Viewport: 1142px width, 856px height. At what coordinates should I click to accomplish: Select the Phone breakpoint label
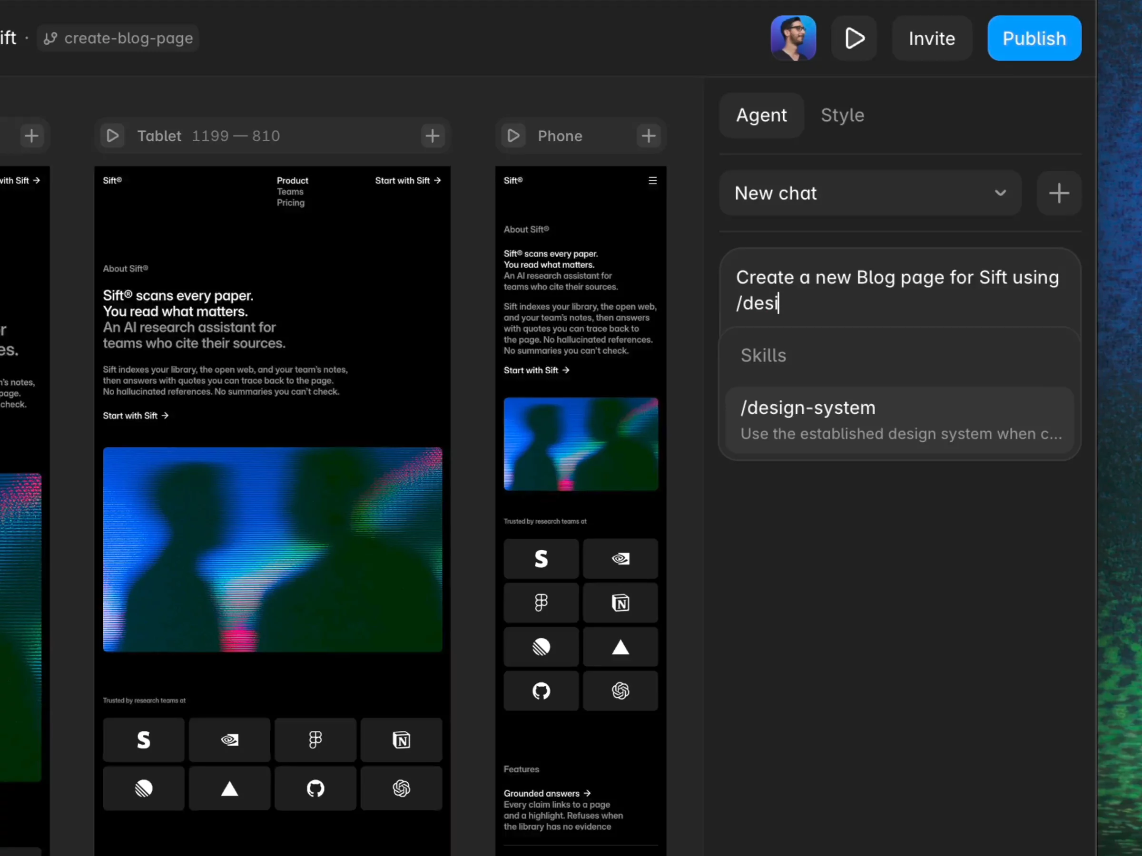(x=560, y=136)
